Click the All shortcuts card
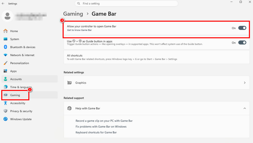253x143 pixels. tap(157, 57)
